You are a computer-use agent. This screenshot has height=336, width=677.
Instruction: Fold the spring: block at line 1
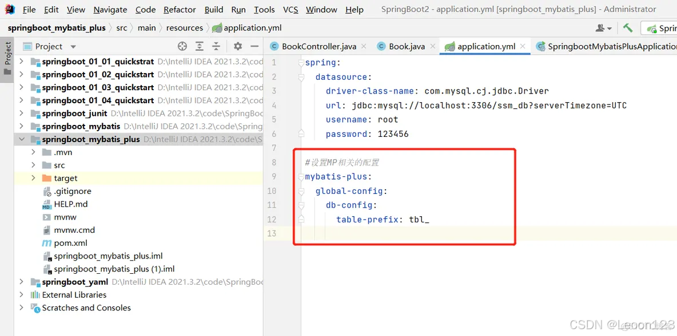[x=301, y=63]
